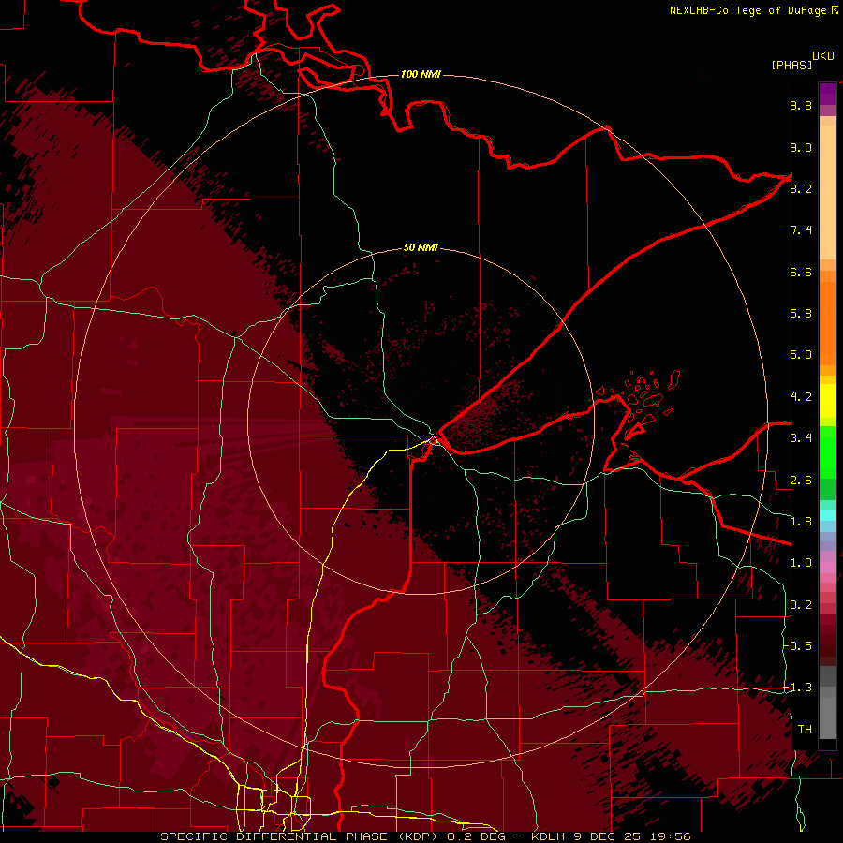Click the 5.8 scale value
This screenshot has height=843, width=843.
801,314
